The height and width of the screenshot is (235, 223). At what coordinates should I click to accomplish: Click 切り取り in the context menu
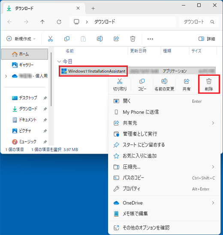pyautogui.click(x=120, y=85)
